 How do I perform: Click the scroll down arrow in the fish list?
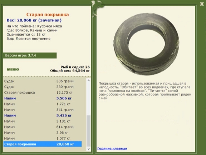click(x=89, y=149)
